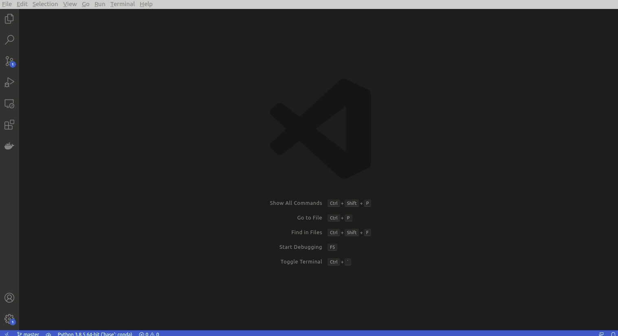The height and width of the screenshot is (336, 618).
Task: Open the Docker view
Action: 9,146
